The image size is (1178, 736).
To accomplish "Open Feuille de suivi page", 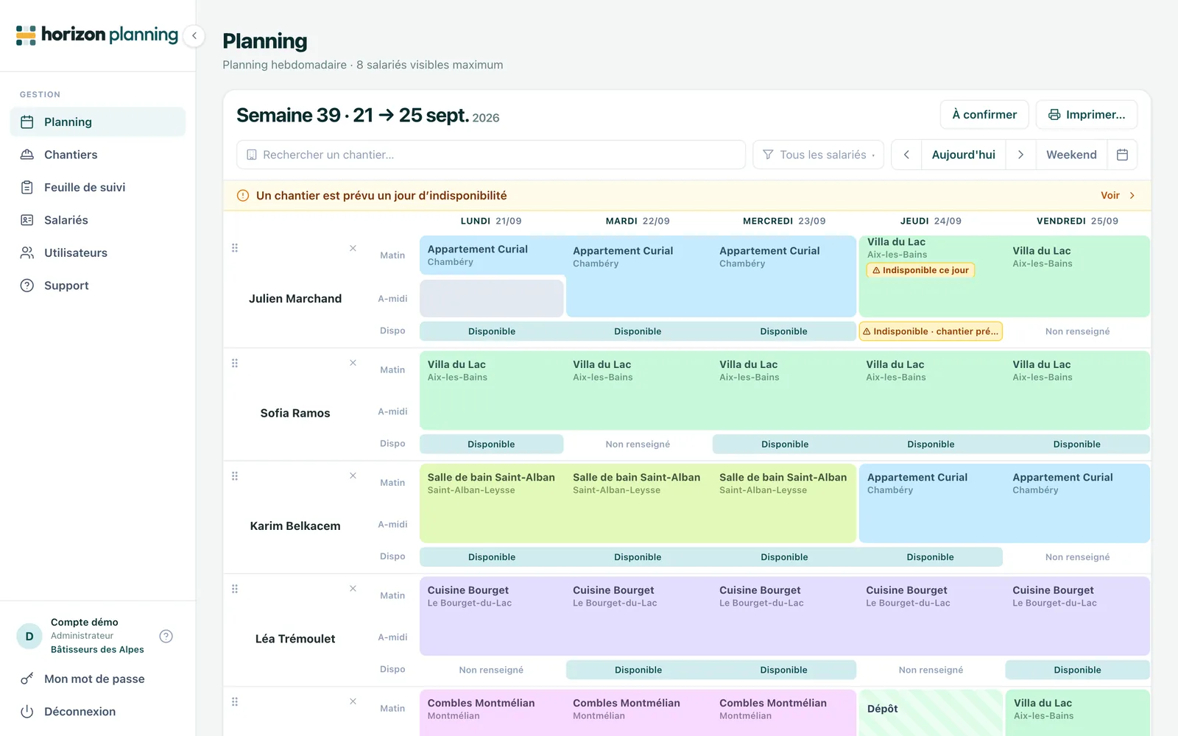I will [x=98, y=187].
